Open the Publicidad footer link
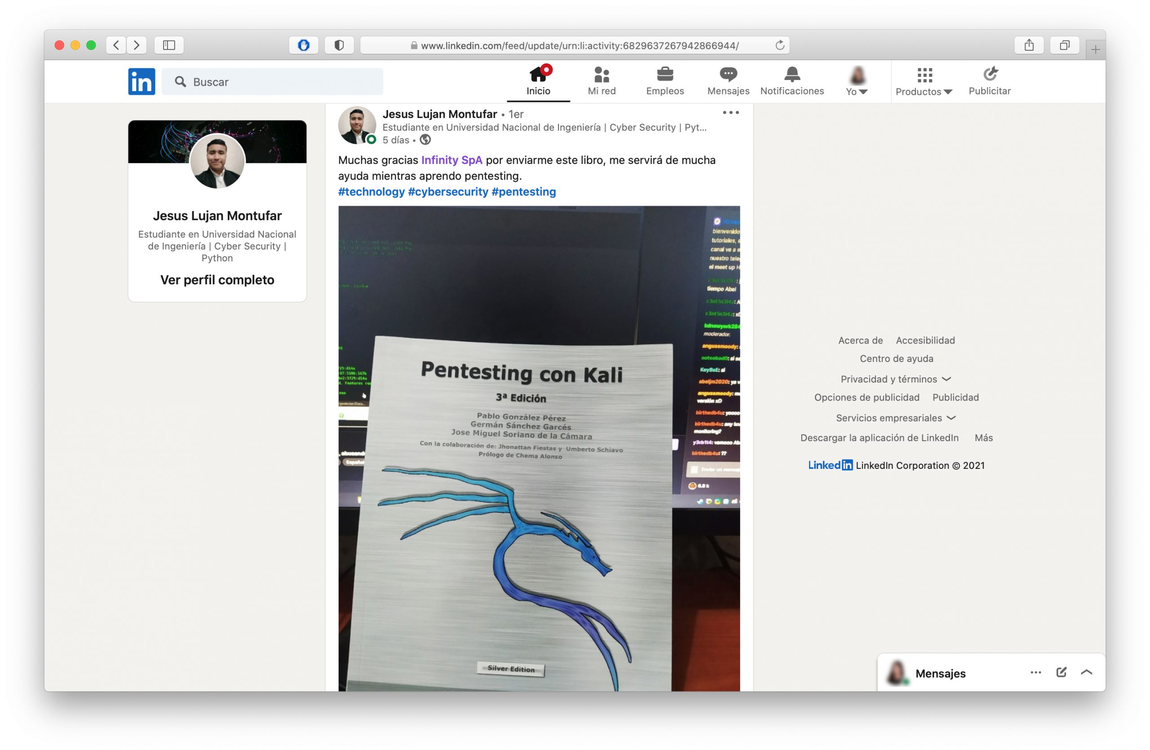 pos(956,397)
